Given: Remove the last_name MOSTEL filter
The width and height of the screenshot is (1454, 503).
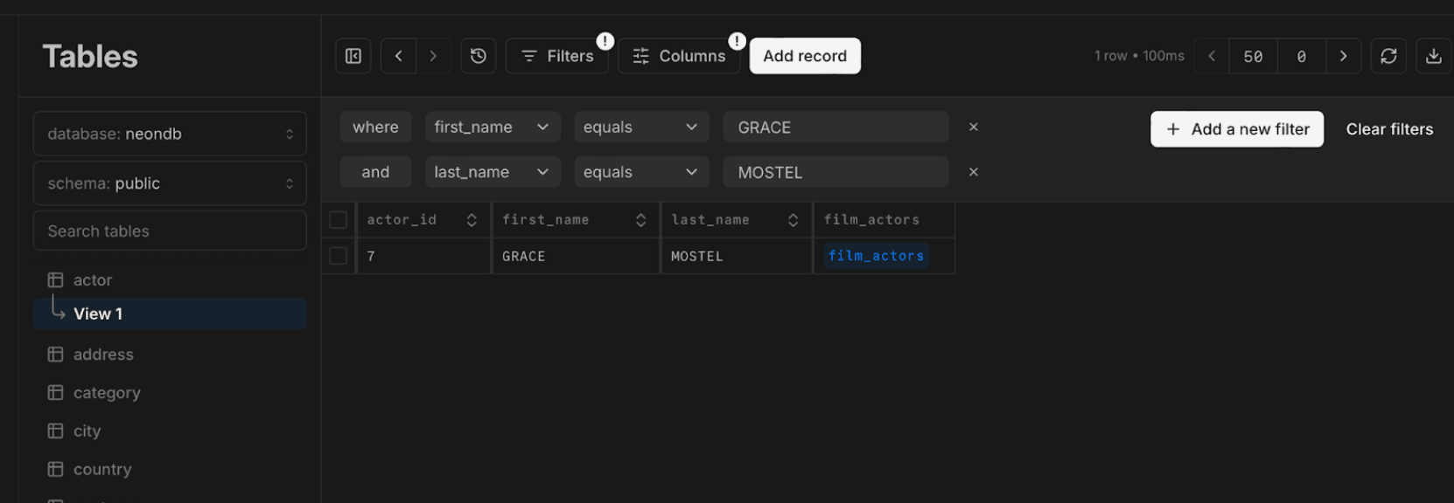Looking at the screenshot, I should [973, 173].
